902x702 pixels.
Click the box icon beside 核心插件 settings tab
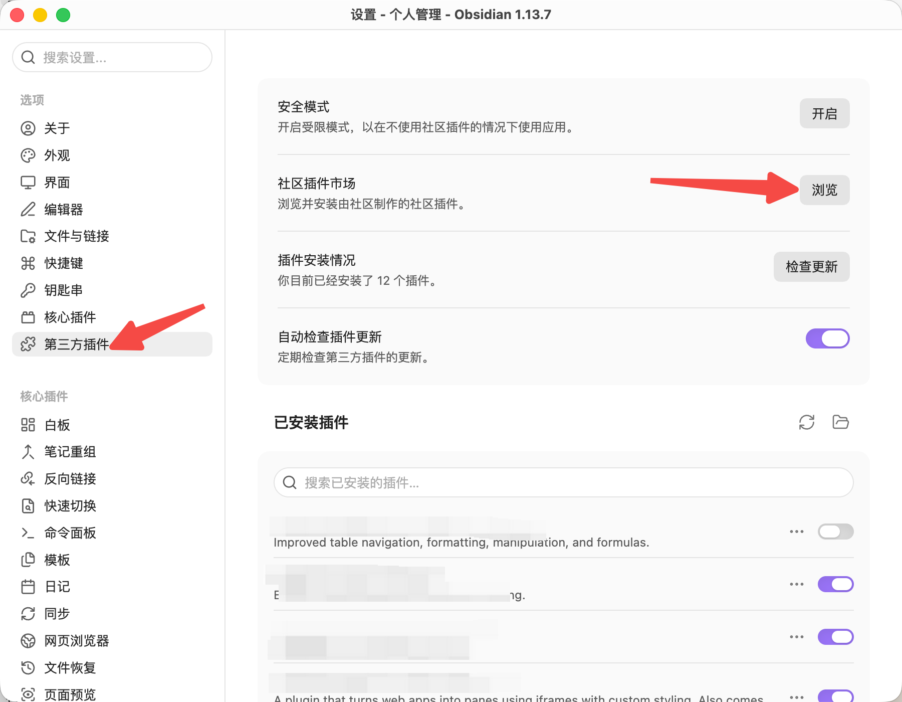coord(28,317)
